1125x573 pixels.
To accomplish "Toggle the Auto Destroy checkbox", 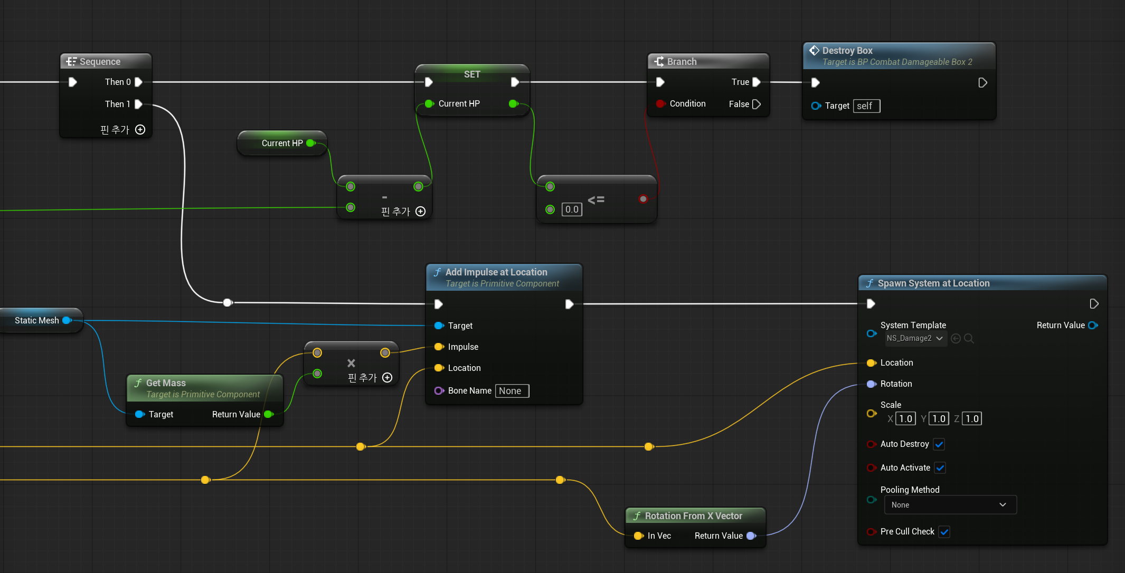I will point(939,444).
